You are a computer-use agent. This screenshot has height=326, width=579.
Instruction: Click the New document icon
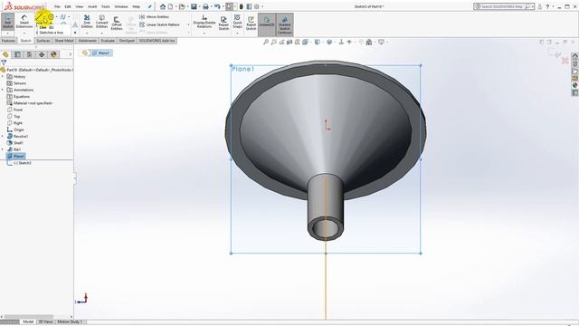click(170, 6)
